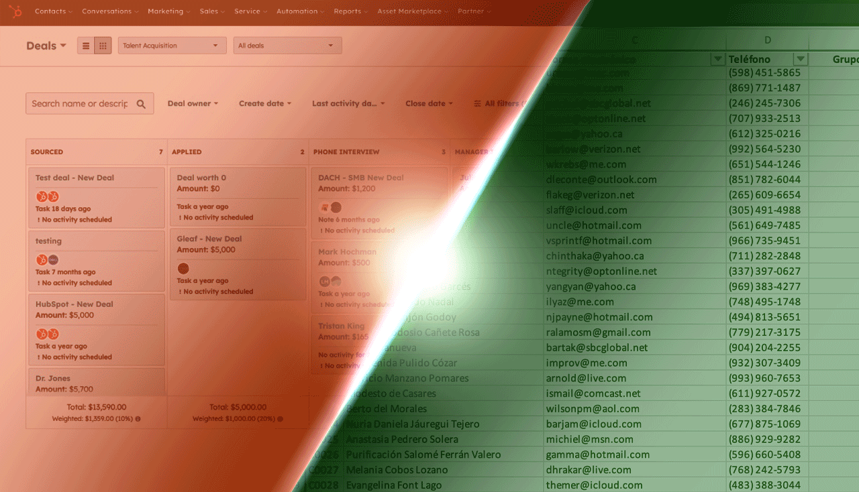Click the All filters icon
This screenshot has width=859, height=492.
[477, 104]
